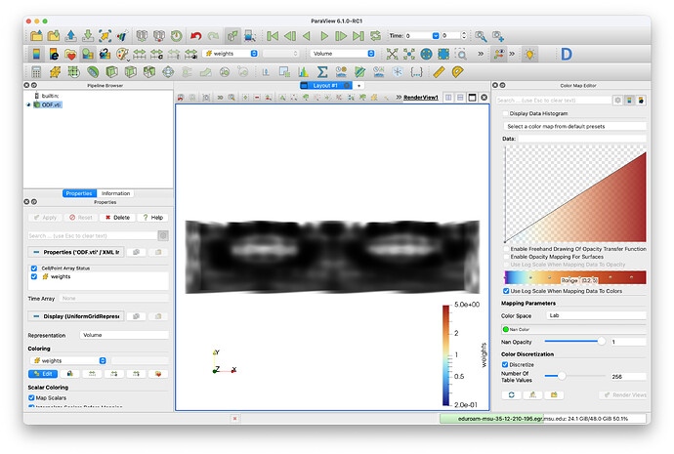Click the Sigma statistics toolbar icon
Screen dimensions: 674x454
pos(321,71)
